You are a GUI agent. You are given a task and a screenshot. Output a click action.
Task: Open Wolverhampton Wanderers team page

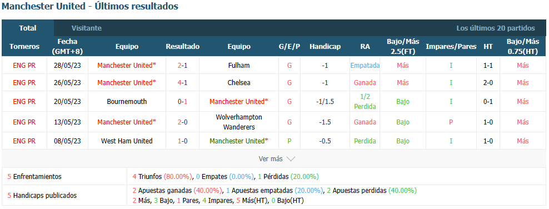[x=239, y=122]
